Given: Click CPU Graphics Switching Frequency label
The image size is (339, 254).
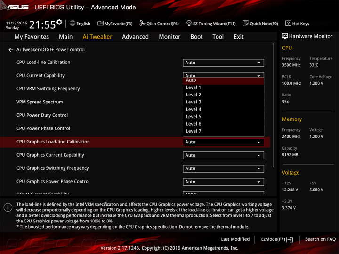Looking at the screenshot, I should (x=53, y=168).
